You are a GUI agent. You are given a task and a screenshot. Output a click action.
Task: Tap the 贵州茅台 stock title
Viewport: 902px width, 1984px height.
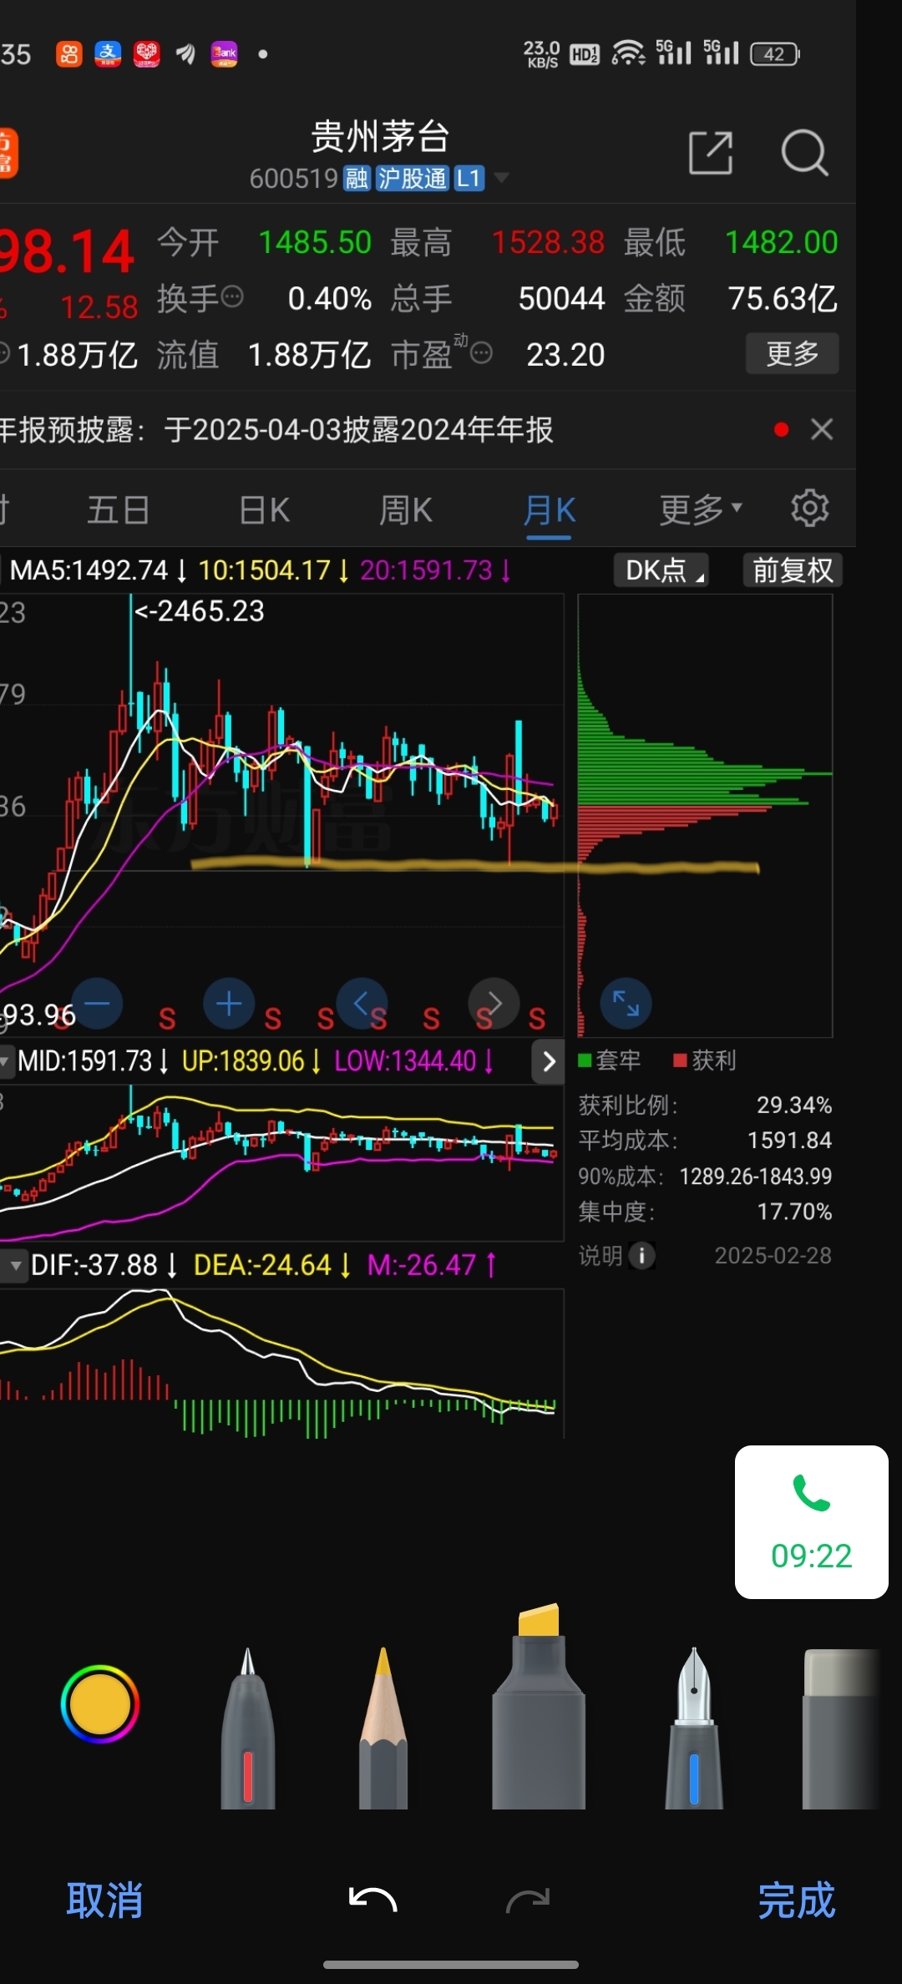(x=380, y=136)
